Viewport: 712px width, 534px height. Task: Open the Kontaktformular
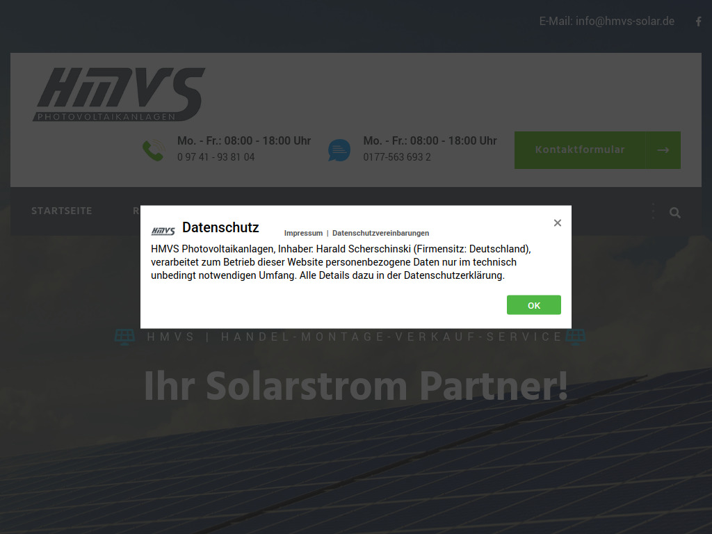581,149
